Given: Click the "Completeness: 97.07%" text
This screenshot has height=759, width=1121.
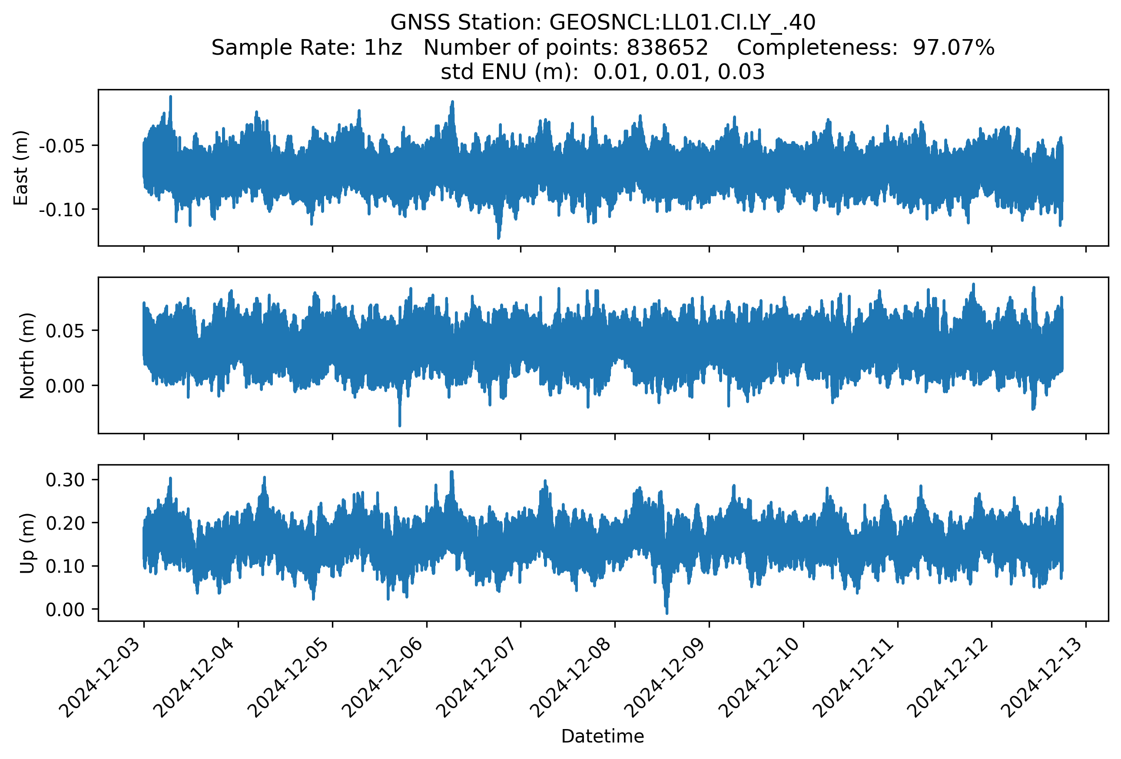Looking at the screenshot, I should tap(866, 47).
